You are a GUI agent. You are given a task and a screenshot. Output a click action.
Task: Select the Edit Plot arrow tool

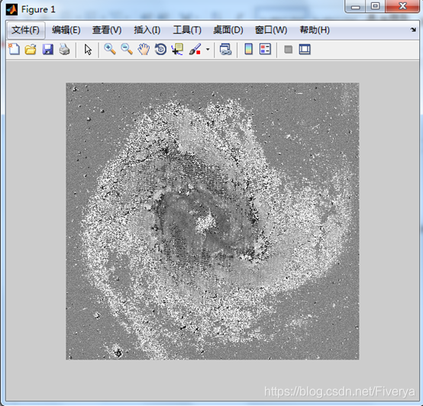(x=88, y=50)
